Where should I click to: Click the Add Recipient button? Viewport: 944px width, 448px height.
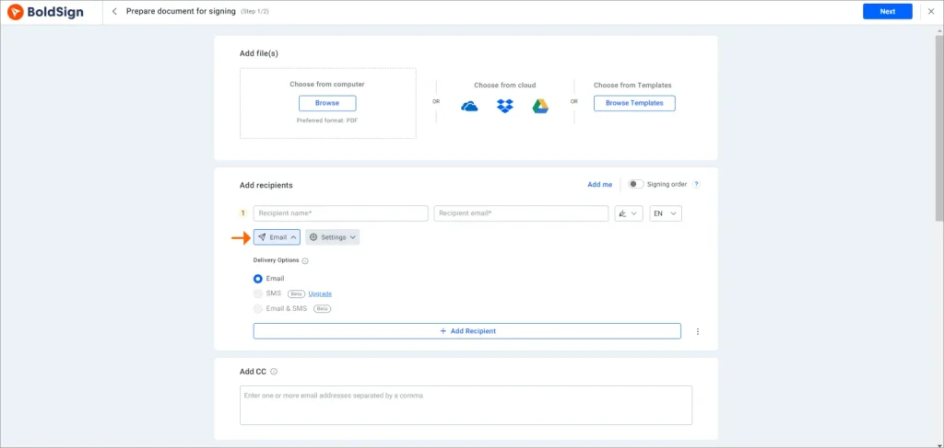point(467,331)
